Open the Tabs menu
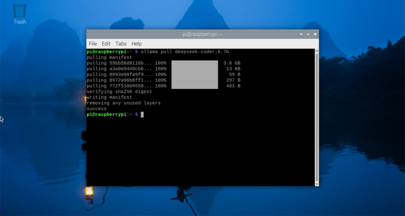The image size is (405, 216). click(121, 44)
